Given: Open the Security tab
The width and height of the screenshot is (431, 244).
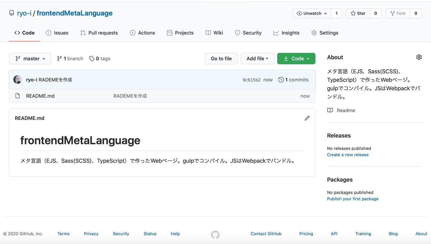Looking at the screenshot, I should [248, 33].
